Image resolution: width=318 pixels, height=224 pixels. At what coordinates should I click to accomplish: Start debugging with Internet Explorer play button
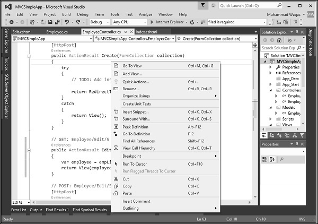click(152, 22)
